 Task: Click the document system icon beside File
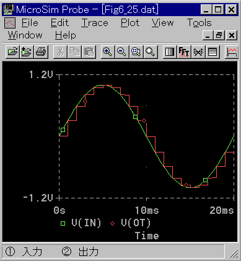coord(10,23)
